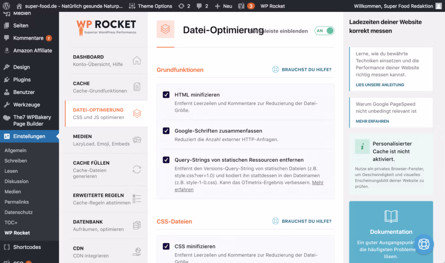The width and height of the screenshot is (445, 263).
Task: Click the Cache document icon
Action: point(137,87)
